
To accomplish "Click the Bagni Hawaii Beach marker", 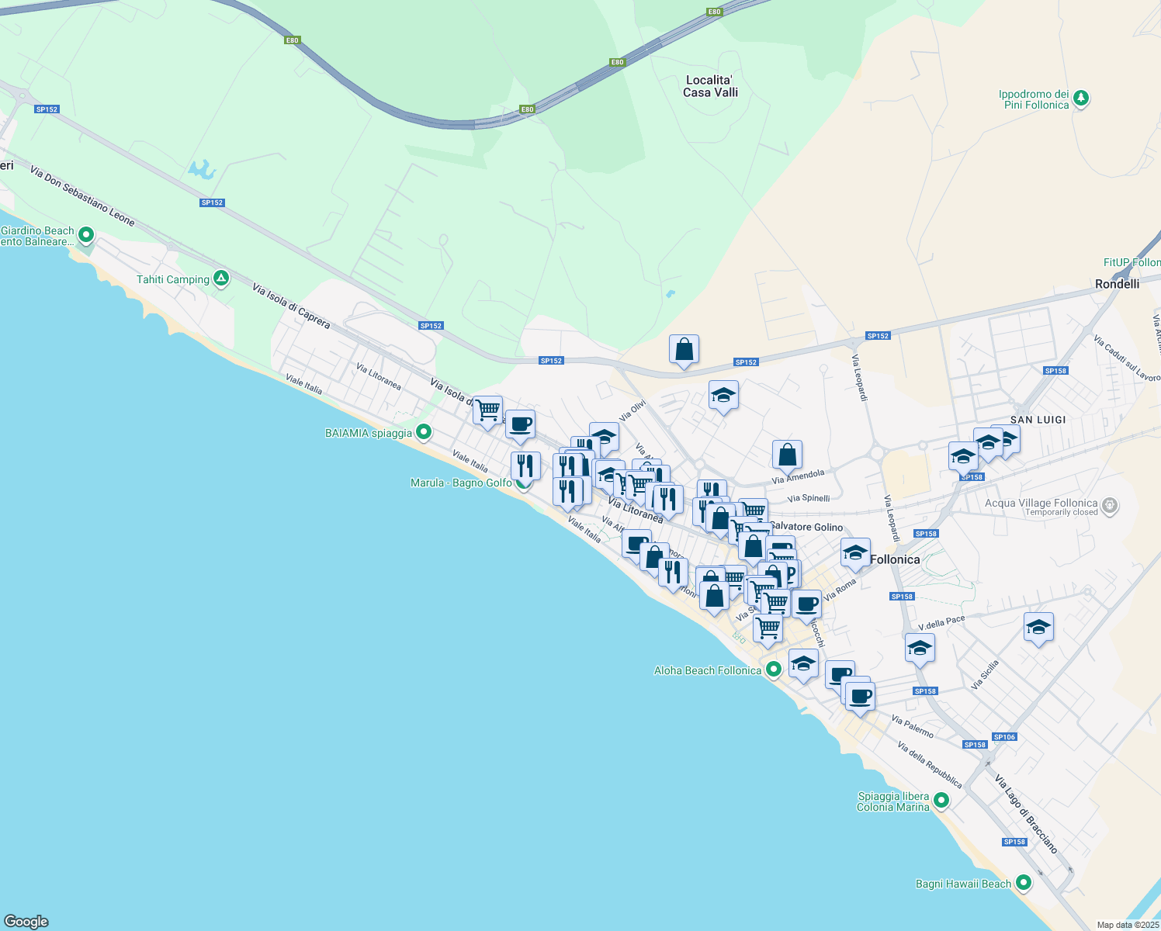I will pyautogui.click(x=1023, y=883).
